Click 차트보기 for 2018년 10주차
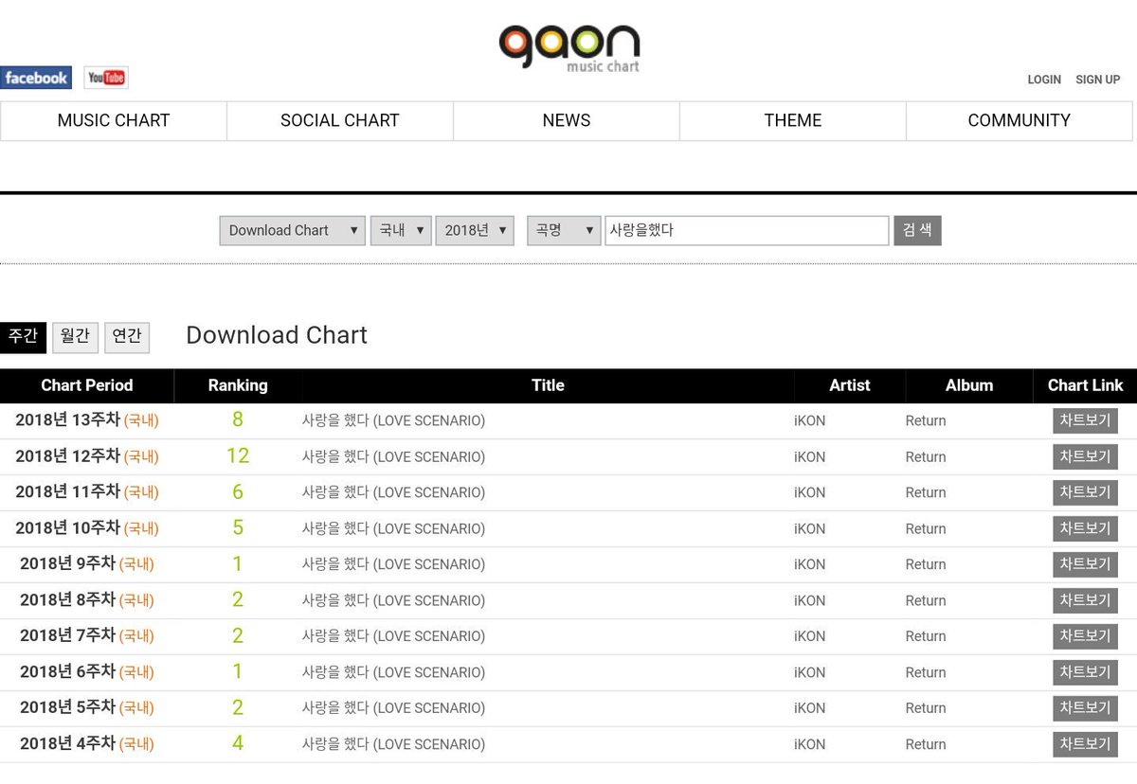1137x784 pixels. (1085, 528)
